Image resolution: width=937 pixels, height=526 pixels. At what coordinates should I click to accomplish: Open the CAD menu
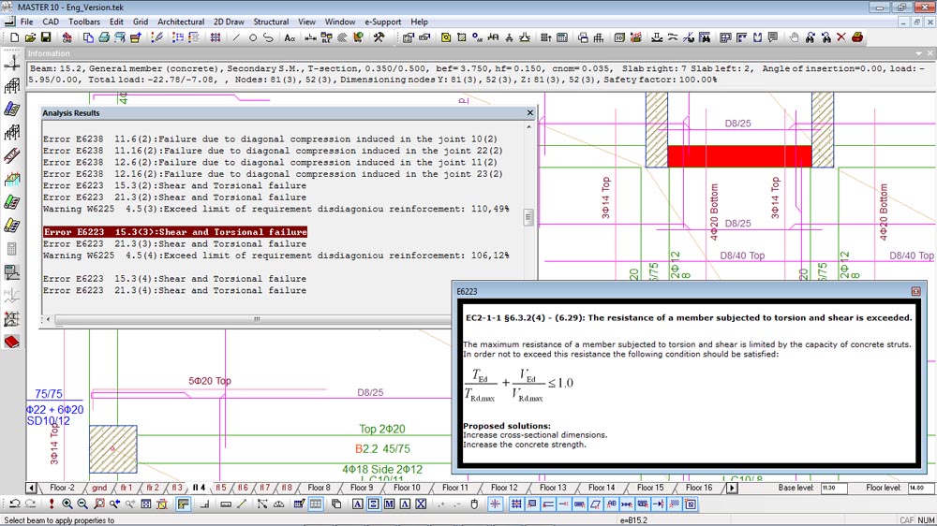(51, 22)
